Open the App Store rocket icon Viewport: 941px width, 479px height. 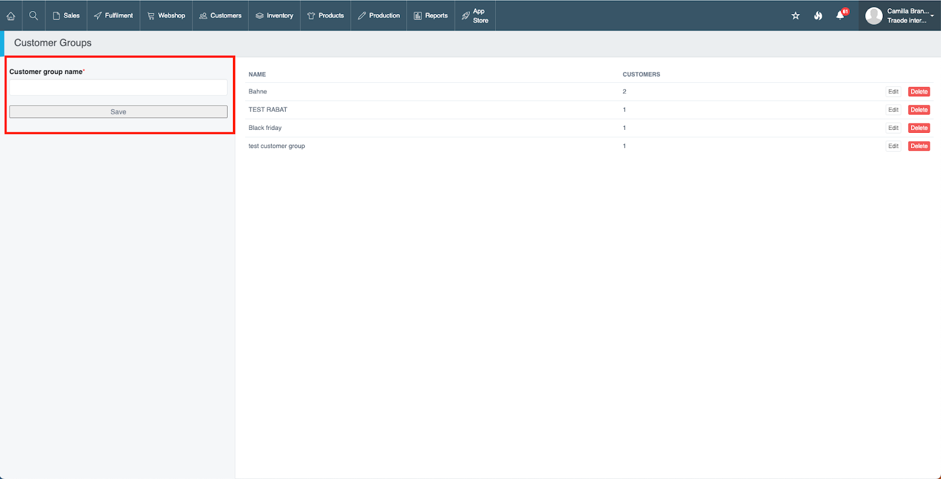[466, 16]
